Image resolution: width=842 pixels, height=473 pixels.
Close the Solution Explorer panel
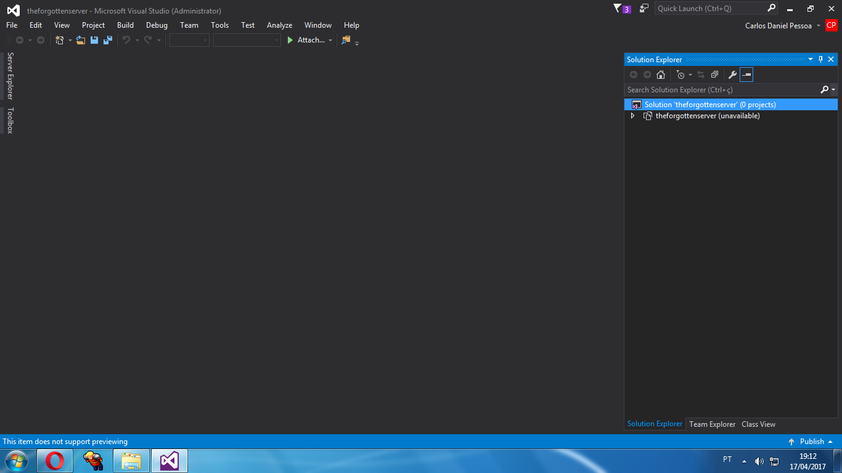pos(831,60)
